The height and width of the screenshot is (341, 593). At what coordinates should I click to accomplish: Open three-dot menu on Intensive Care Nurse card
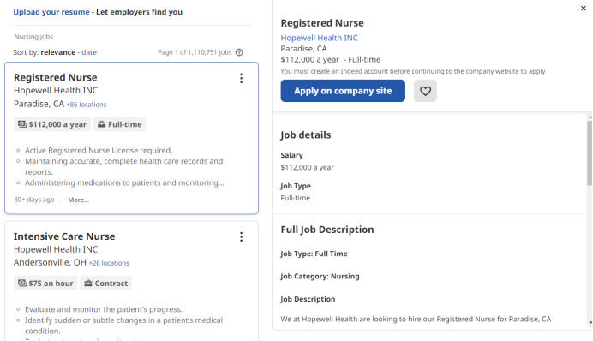click(242, 237)
